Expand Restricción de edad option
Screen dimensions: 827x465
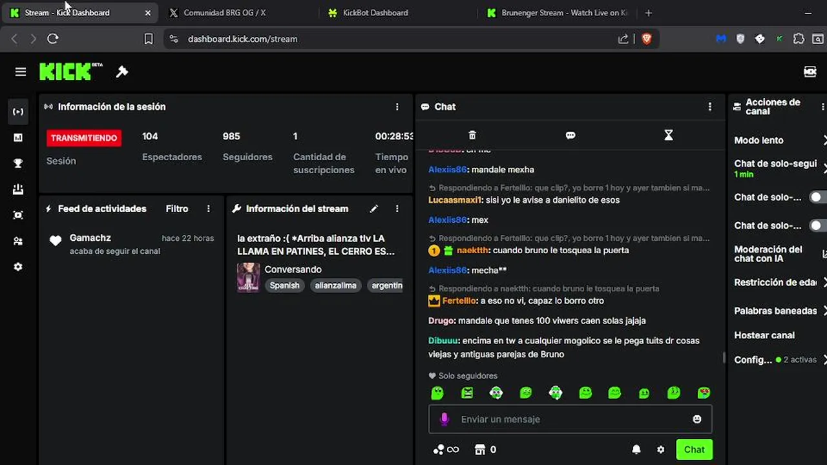pos(780,282)
